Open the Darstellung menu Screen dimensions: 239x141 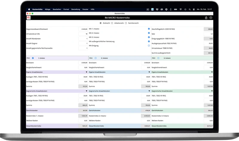(x=76, y=9)
